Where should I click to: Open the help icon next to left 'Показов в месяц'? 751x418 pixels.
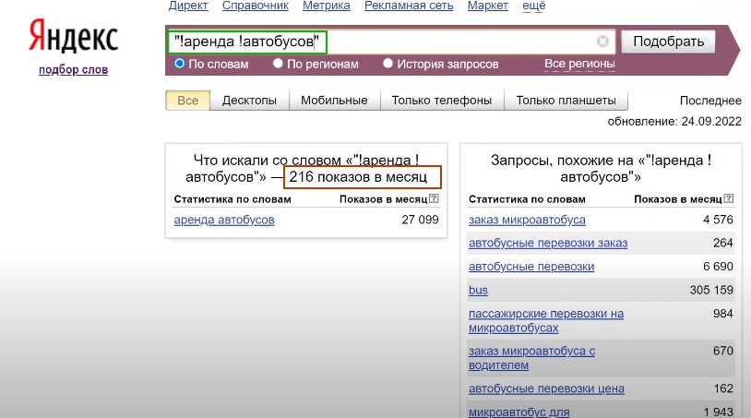434,198
